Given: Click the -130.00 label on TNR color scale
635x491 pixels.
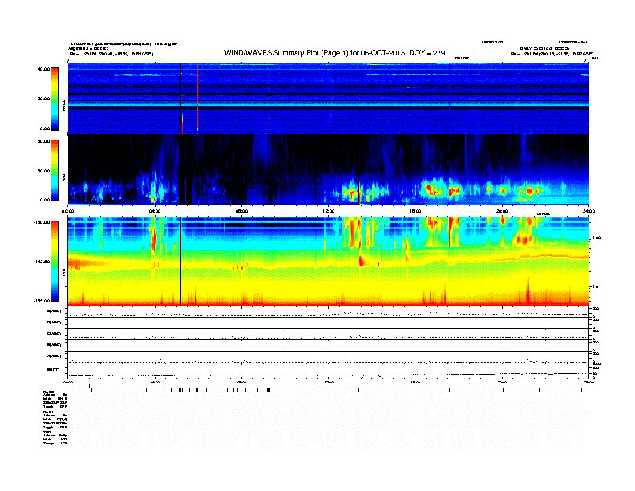Looking at the screenshot, I should pos(42,222).
